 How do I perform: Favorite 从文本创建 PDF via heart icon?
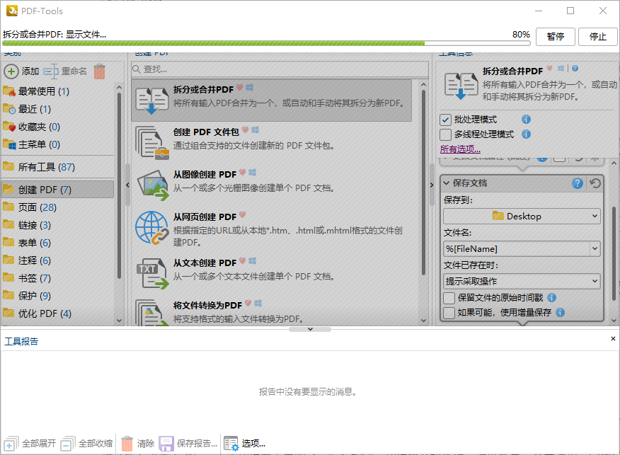242,260
